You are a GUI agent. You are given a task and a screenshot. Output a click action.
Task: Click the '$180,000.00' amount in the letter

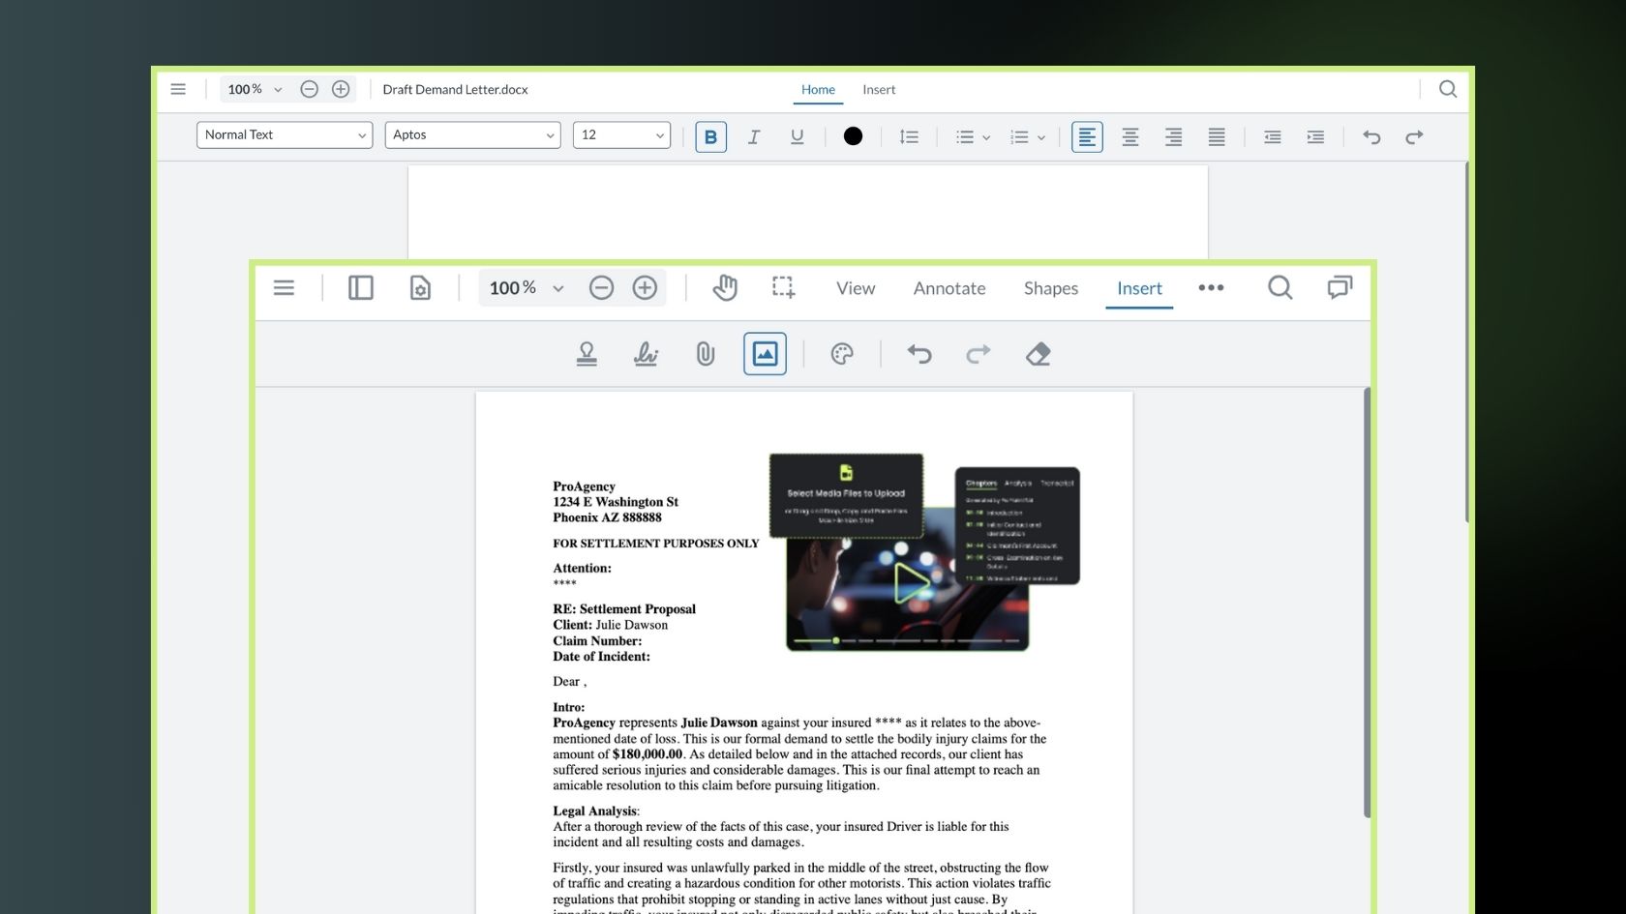coord(647,754)
